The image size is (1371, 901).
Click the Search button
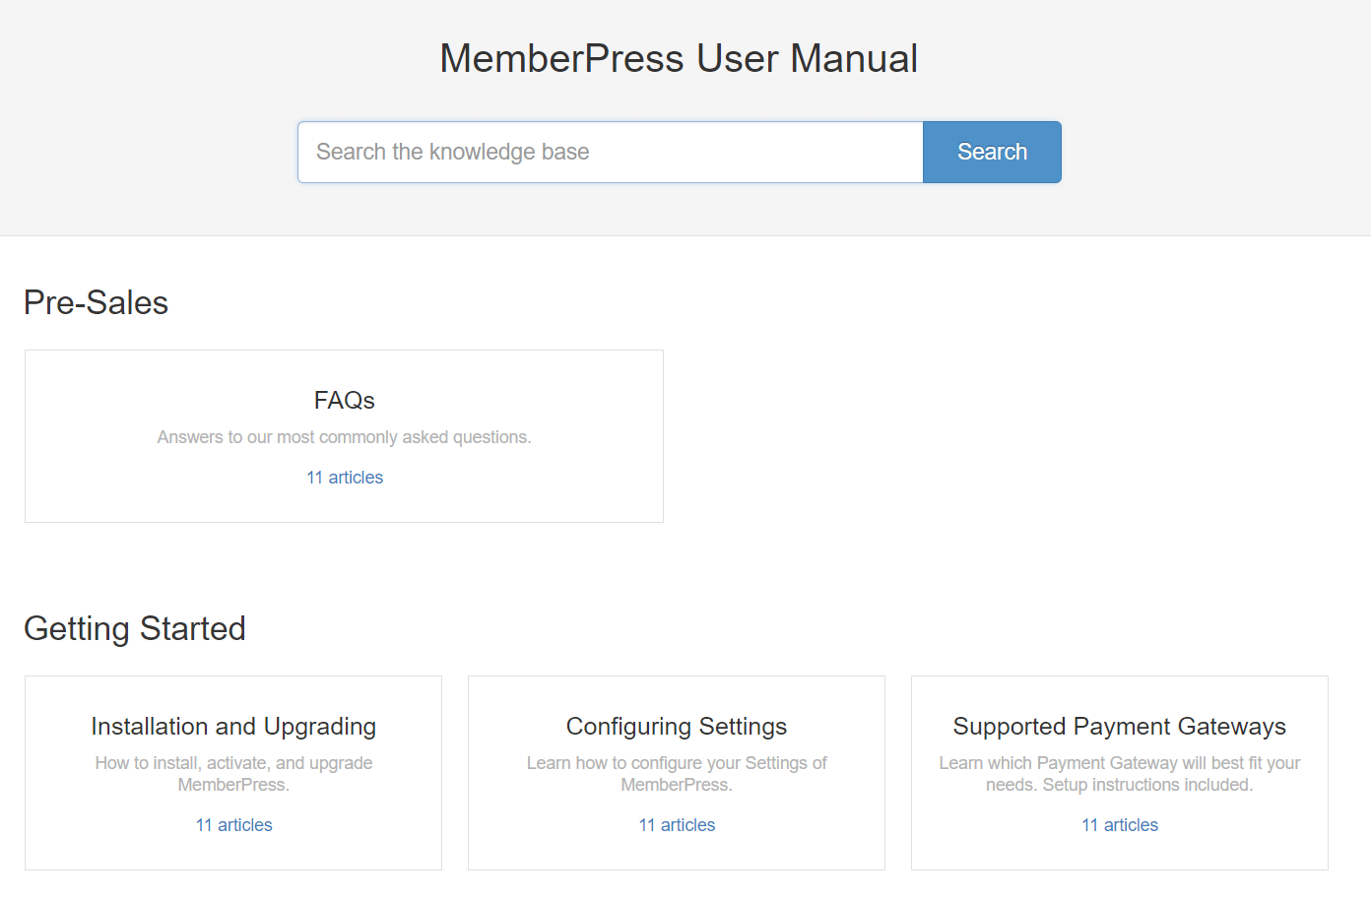(x=992, y=152)
